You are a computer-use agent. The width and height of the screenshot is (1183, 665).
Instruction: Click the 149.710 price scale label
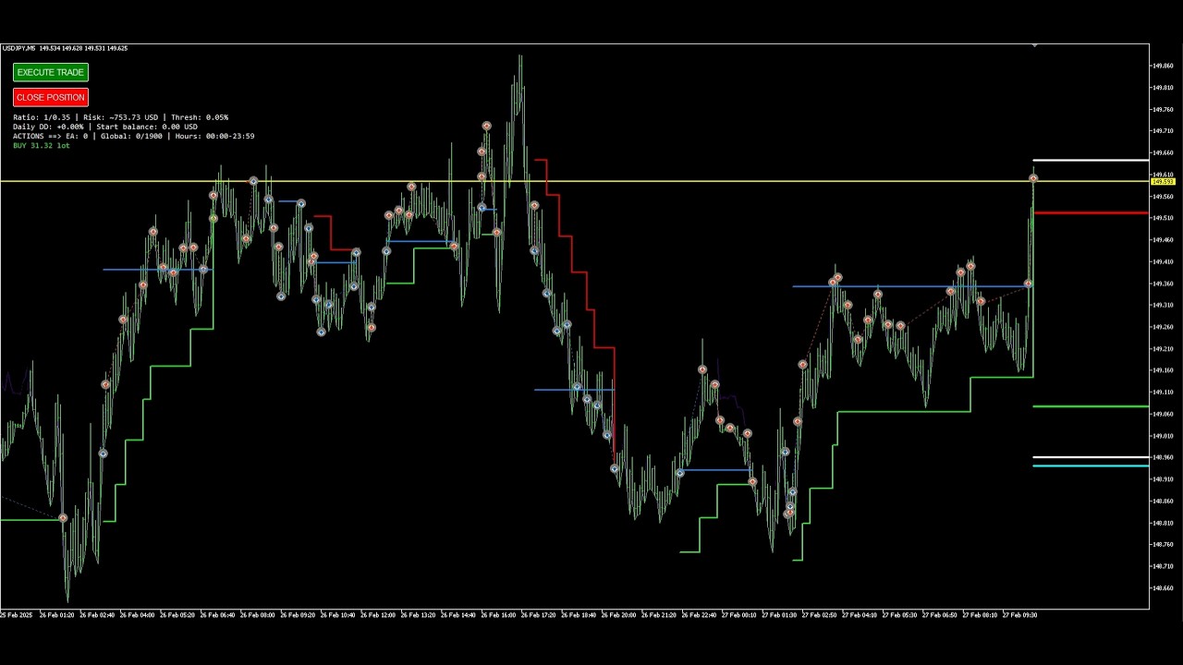[x=1163, y=131]
